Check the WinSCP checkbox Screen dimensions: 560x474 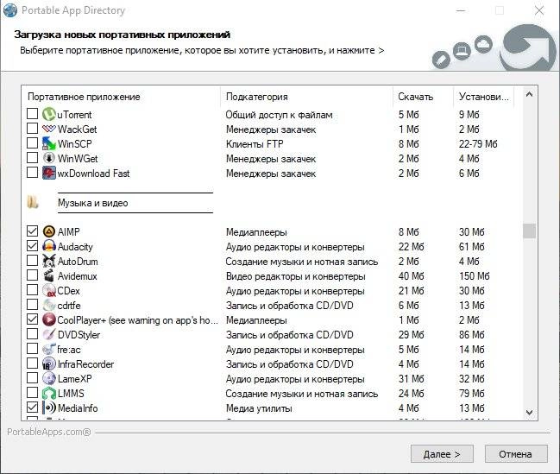[x=32, y=143]
